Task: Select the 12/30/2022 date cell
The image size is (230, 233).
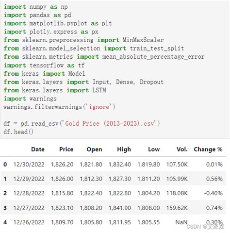Action: pyautogui.click(x=29, y=165)
